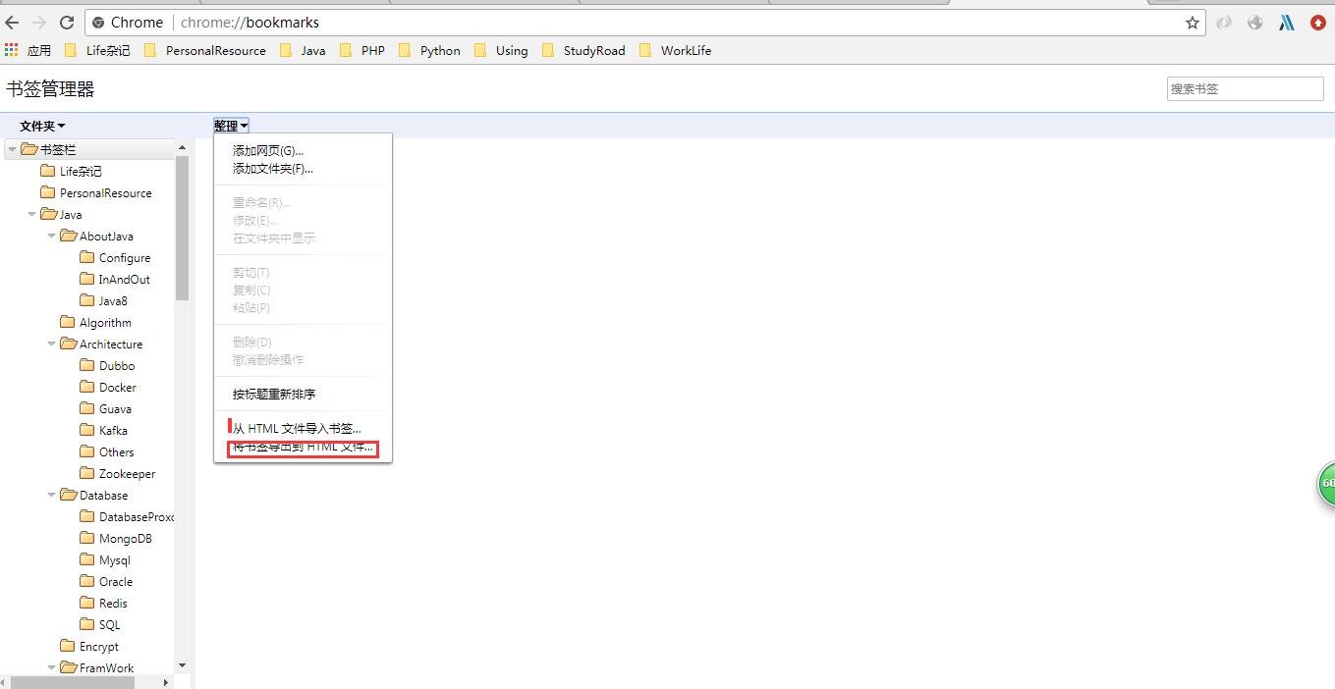Select Encrypt folder in the tree

[89, 646]
